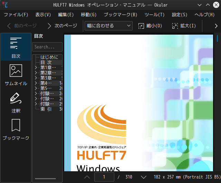This screenshot has height=183, width=221.
Task: Select はじめに in the contents tree
Action: click(49, 57)
